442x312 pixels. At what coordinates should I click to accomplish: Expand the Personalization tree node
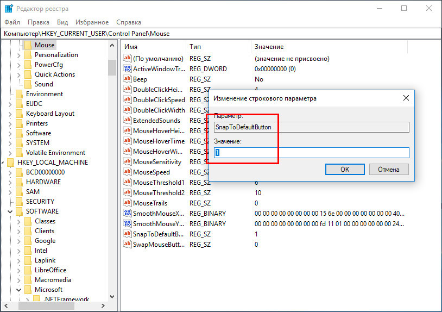click(x=18, y=55)
